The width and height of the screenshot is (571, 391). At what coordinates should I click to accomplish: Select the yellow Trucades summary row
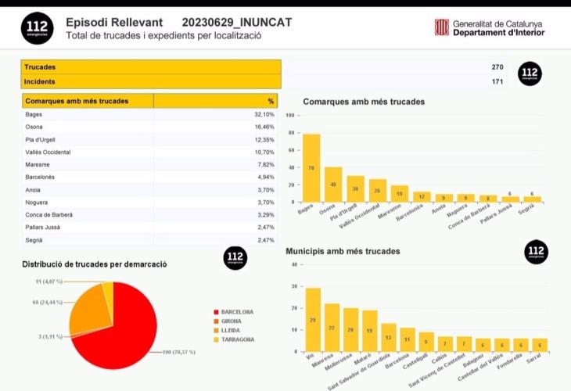150,67
